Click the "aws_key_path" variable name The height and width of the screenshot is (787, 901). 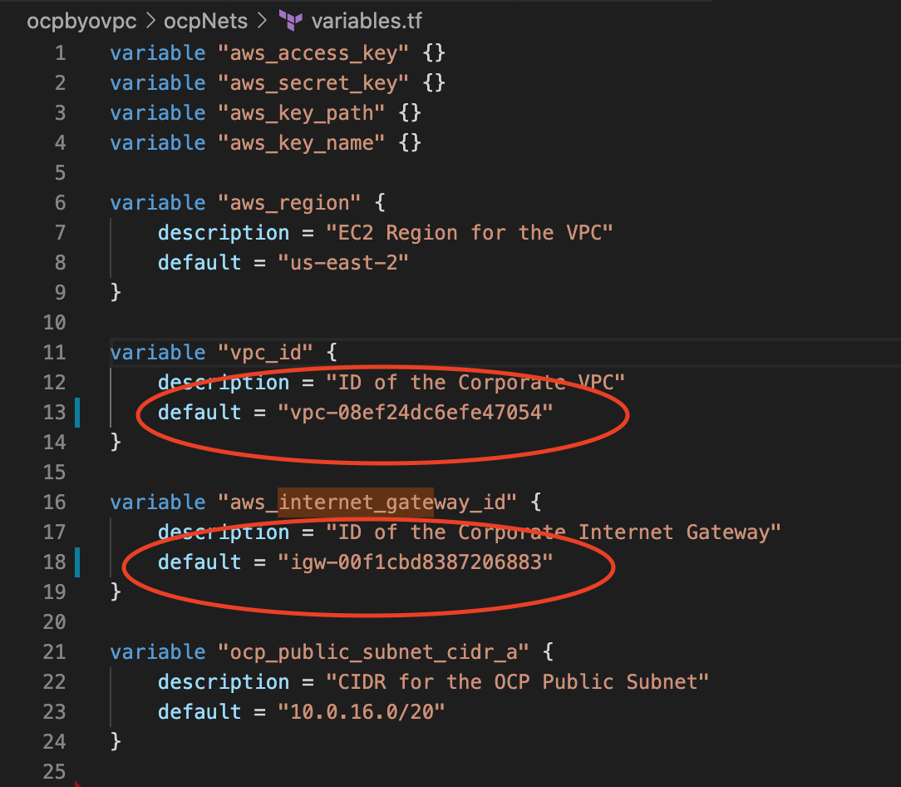(302, 113)
